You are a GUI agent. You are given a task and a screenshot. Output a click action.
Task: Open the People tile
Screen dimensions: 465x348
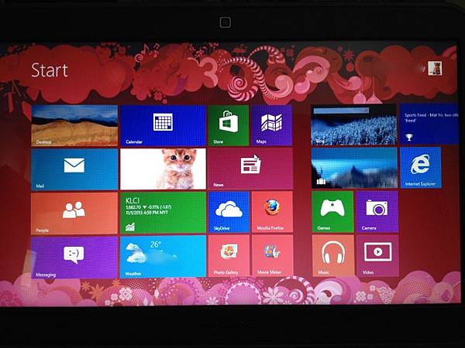74,213
